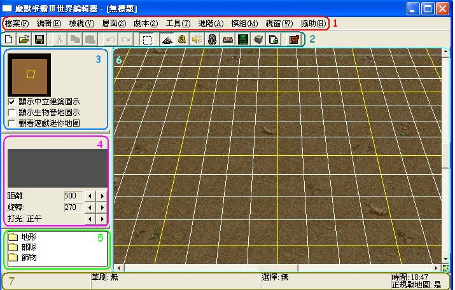Viewport: 455px width, 290px height.
Task: Click the 正規戰地圖: 是 status text
Action: 416,285
